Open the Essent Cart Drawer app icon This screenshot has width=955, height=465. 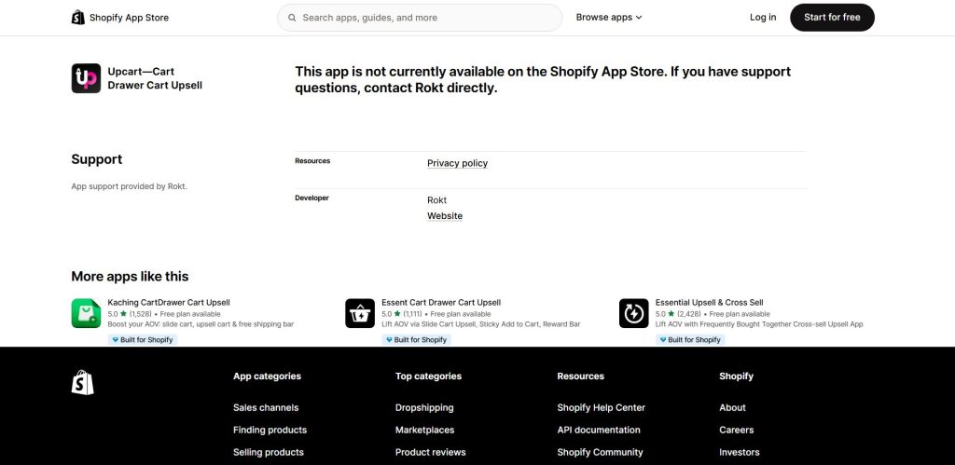(360, 313)
